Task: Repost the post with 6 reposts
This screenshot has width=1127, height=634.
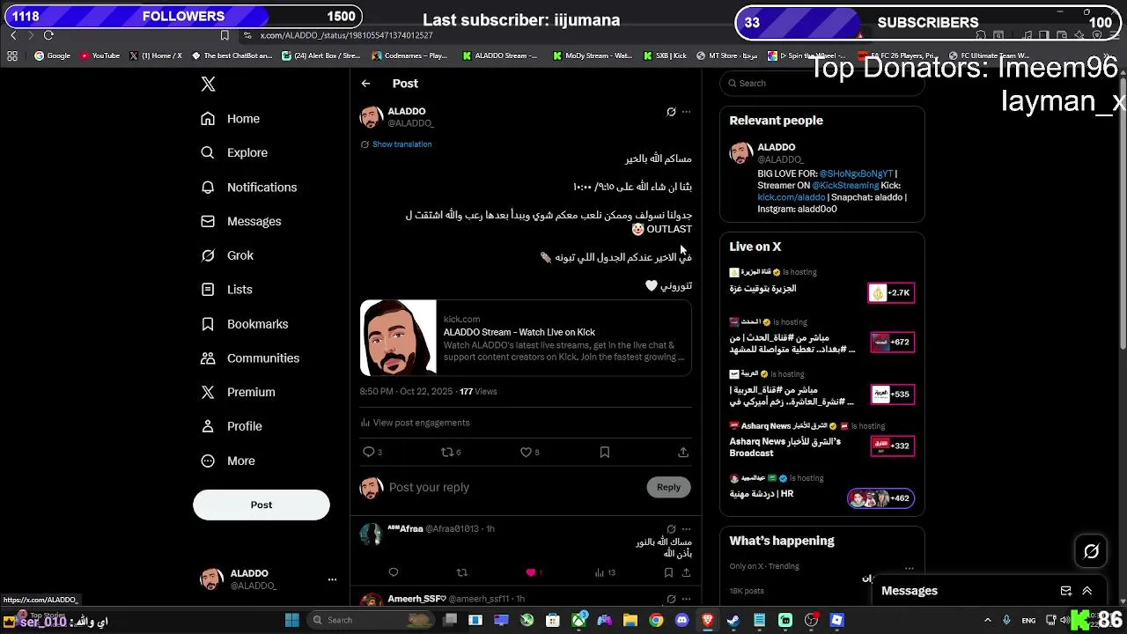Action: tap(451, 452)
